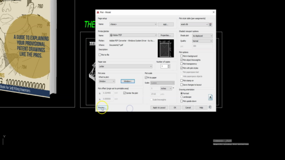Open the Paper size dropdown showing Letter

click(126, 66)
